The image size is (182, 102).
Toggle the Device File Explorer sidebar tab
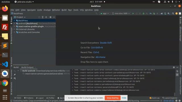[180, 86]
